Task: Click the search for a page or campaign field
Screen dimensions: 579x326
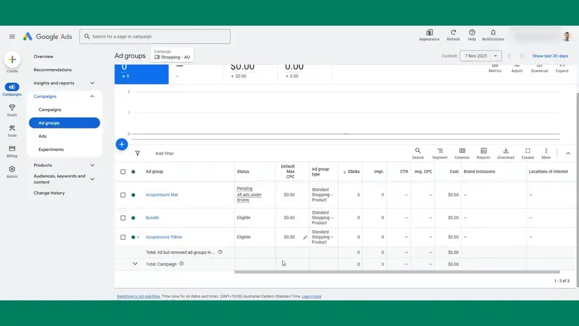Action: click(155, 36)
